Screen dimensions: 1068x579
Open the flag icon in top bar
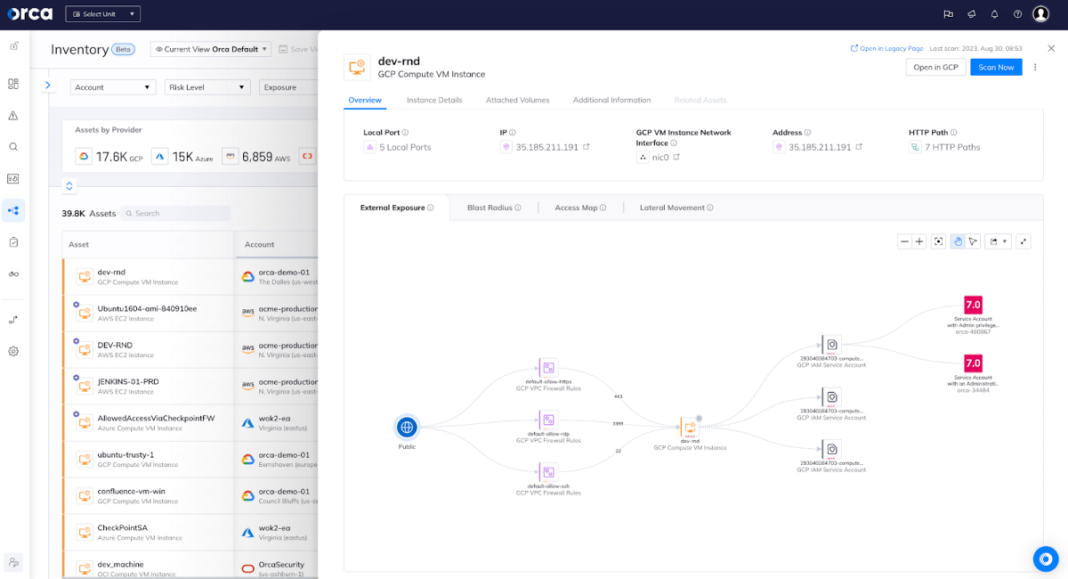click(x=949, y=14)
